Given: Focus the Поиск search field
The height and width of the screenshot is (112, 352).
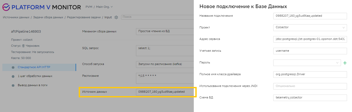Looking at the screenshot, I should click(x=157, y=17).
